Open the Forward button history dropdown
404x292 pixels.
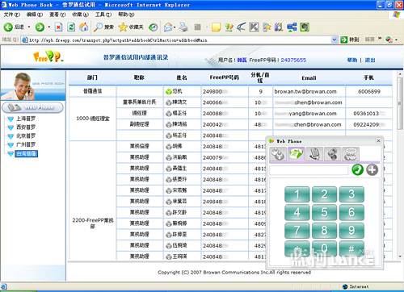(49, 27)
